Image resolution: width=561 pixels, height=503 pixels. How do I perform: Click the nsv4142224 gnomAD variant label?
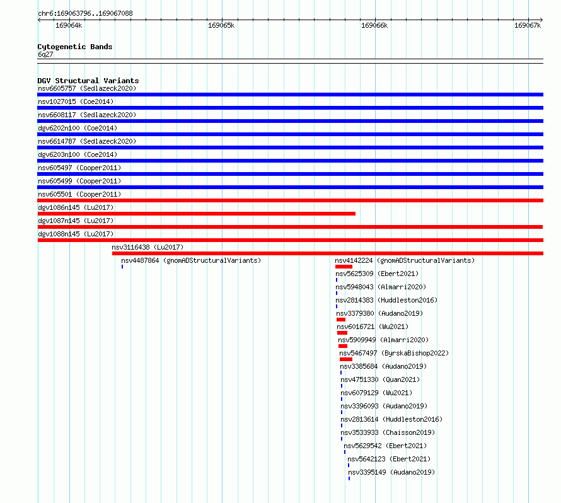click(x=405, y=260)
